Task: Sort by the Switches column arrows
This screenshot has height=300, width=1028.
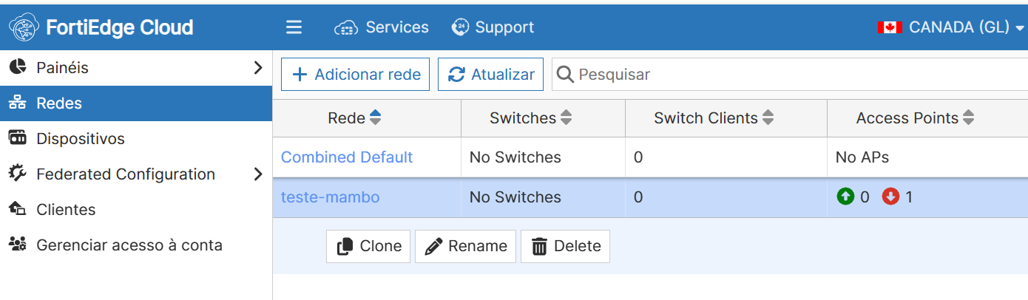Action: point(567,117)
